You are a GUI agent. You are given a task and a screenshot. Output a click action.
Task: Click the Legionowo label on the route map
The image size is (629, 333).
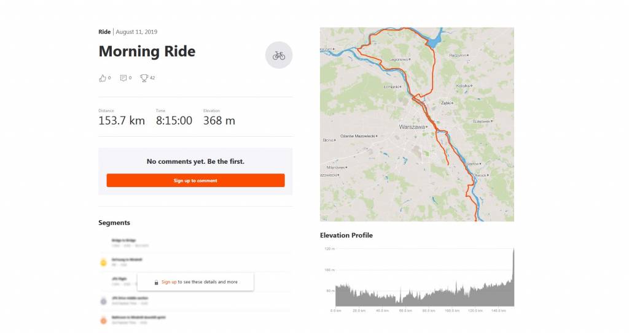tap(399, 59)
